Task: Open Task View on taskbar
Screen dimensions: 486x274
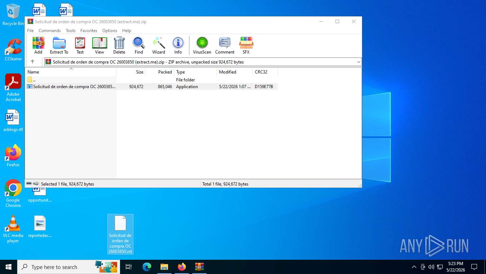Action: 129,267
